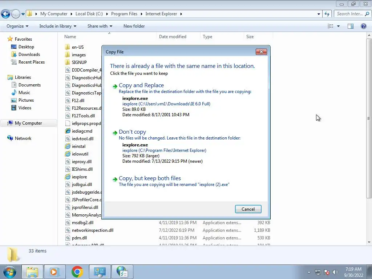Open Music library in navigation pane

coord(24,93)
